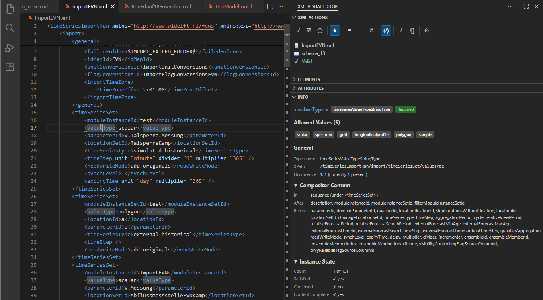Choose allowed value polygon chip
The width and height of the screenshot is (543, 300).
tap(404, 135)
